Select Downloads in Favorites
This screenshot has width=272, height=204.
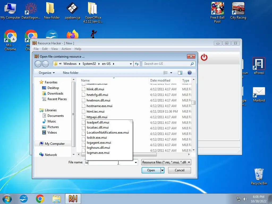55,93
